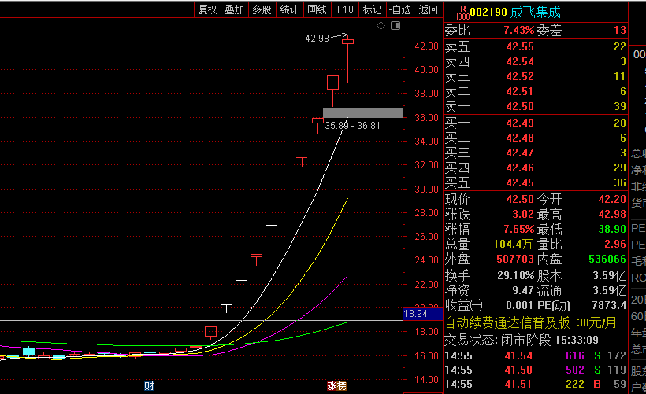The width and height of the screenshot is (646, 394).
Task: Select 卖二 price 42.51
Action: pos(520,91)
